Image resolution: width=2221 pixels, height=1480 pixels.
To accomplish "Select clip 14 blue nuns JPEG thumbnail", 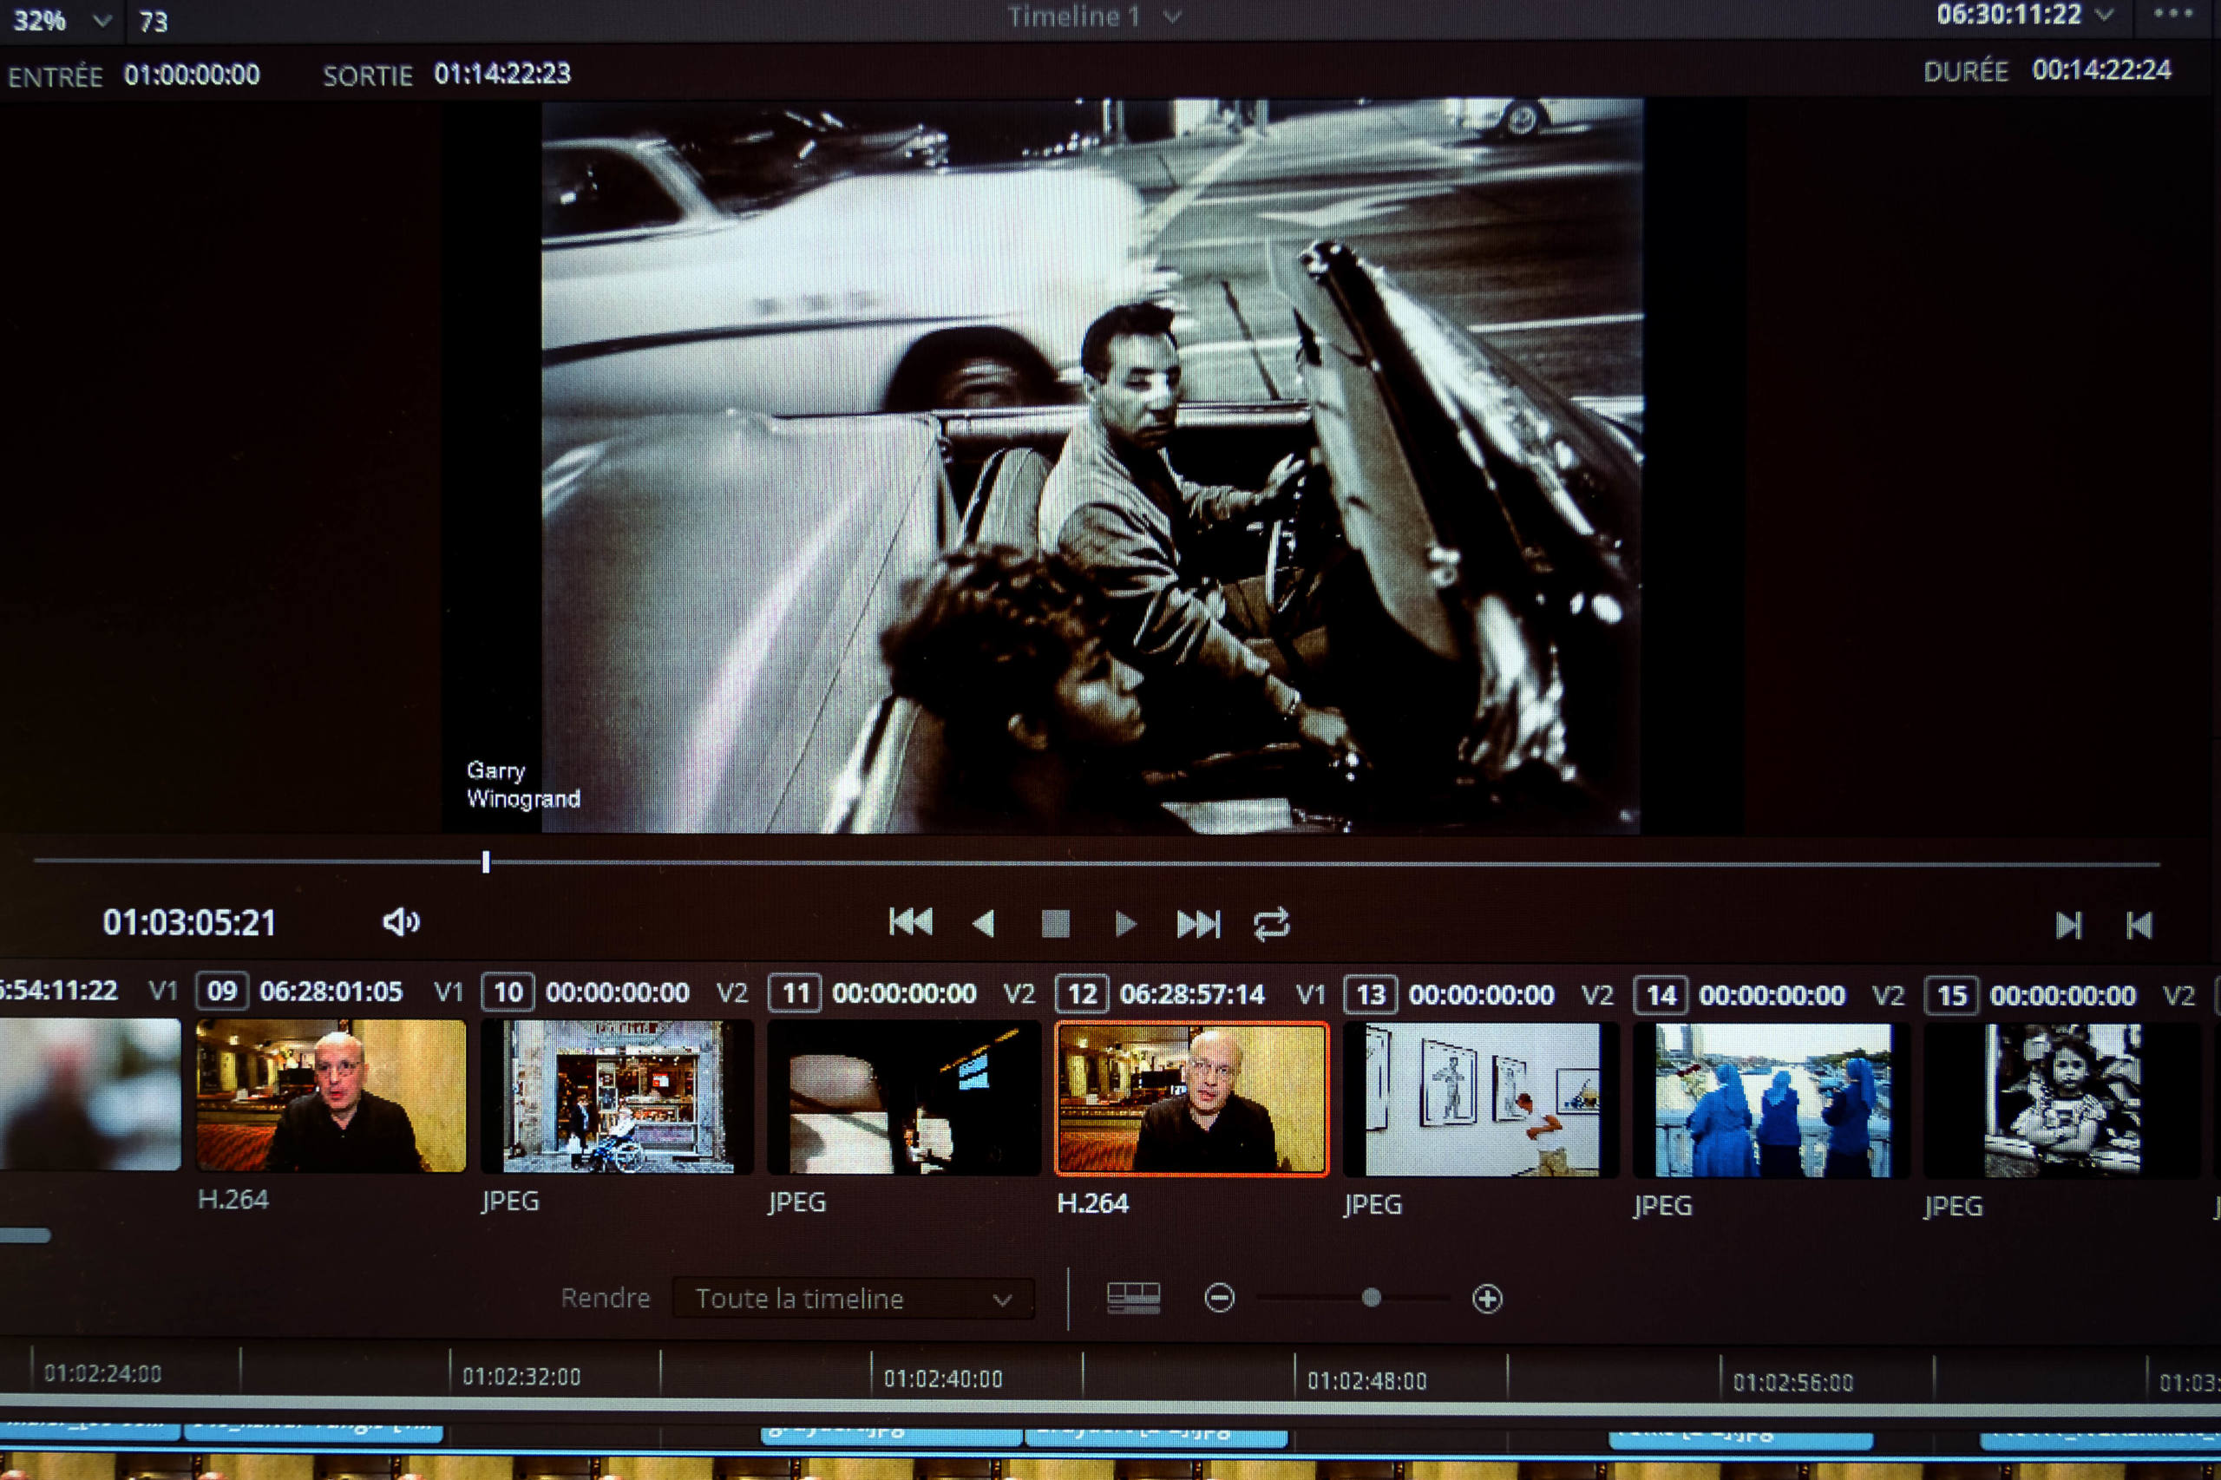I will coord(1772,1101).
